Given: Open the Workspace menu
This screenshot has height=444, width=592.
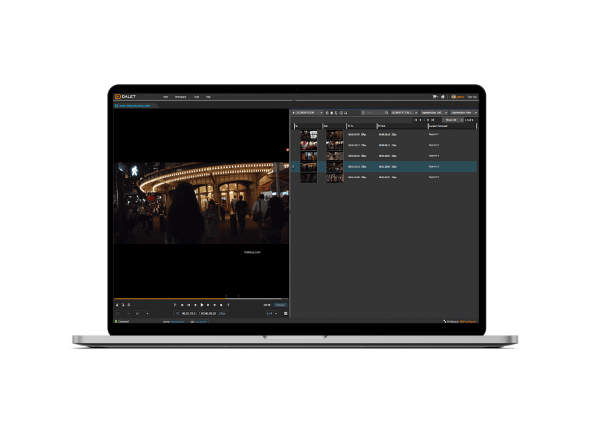Looking at the screenshot, I should click(x=181, y=97).
